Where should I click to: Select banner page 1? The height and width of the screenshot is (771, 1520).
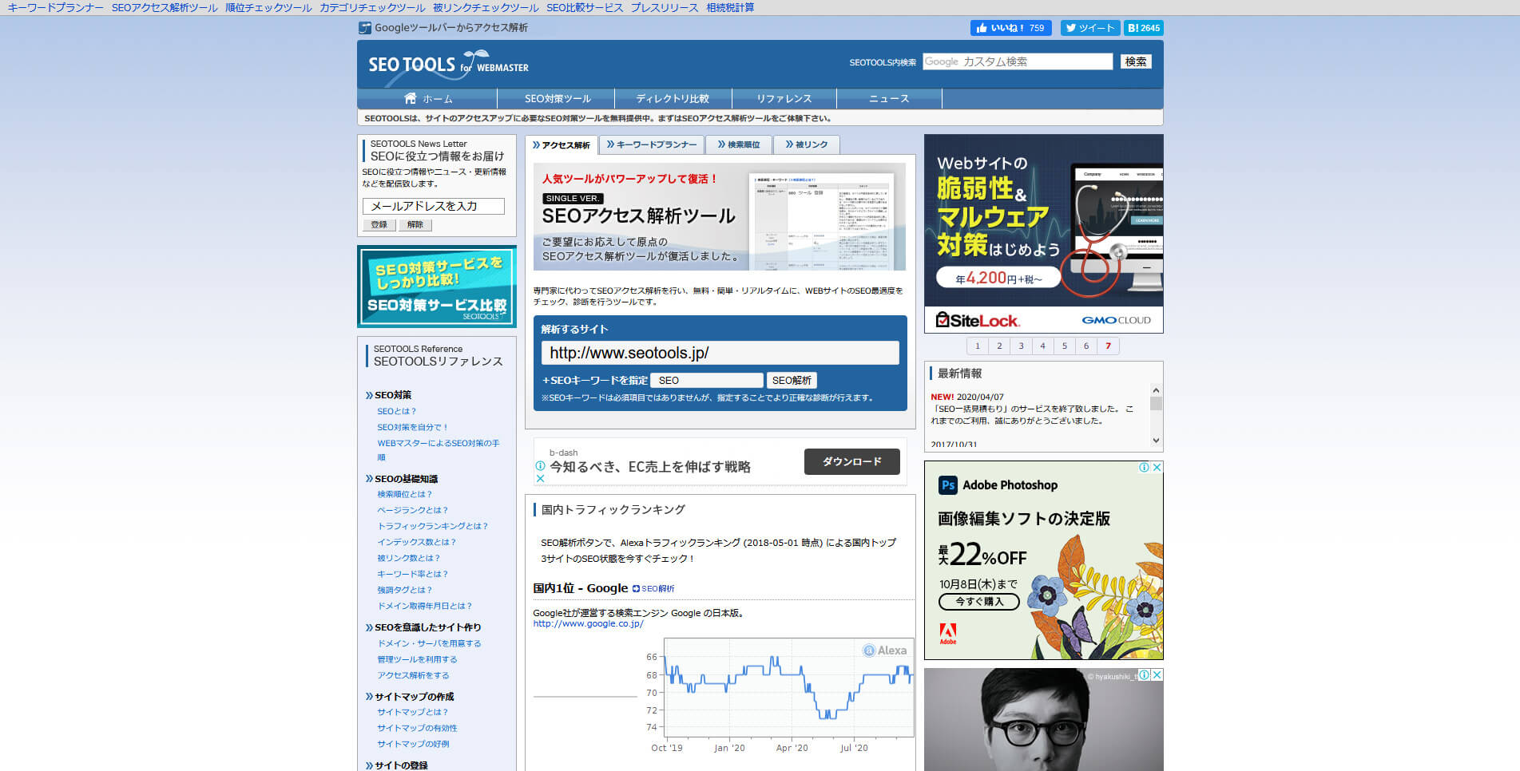coord(978,346)
